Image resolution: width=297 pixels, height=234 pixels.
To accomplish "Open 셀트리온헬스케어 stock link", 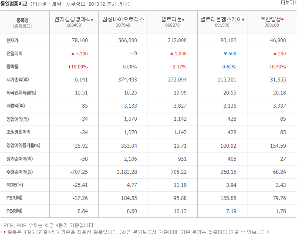I will pyautogui.click(x=221, y=19).
